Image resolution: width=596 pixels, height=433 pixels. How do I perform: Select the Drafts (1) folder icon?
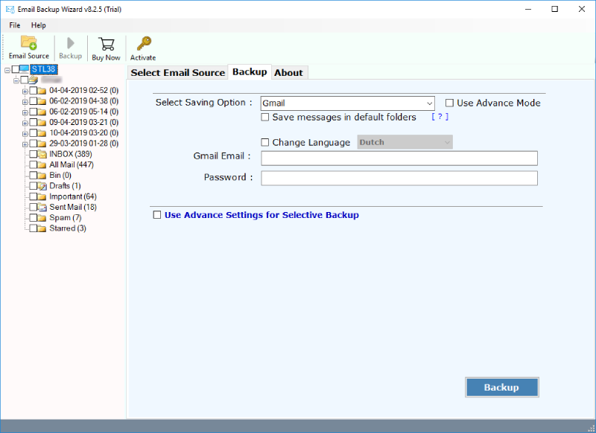coord(42,186)
